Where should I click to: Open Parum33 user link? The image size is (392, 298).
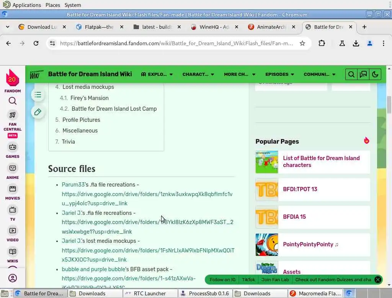[x=73, y=184]
